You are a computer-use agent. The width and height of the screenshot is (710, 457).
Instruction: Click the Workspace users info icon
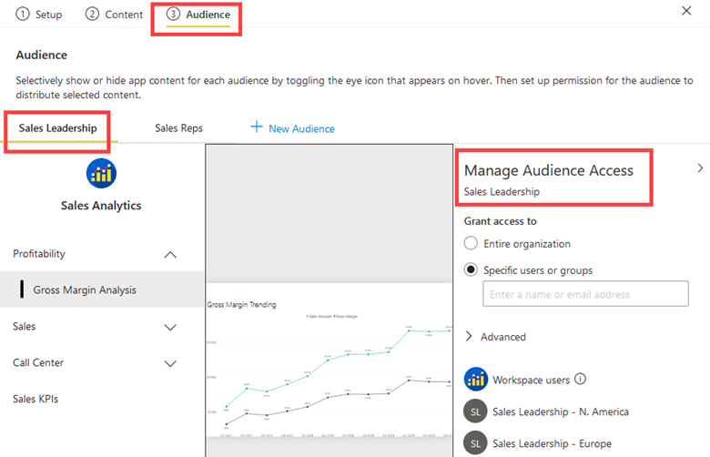pyautogui.click(x=581, y=380)
